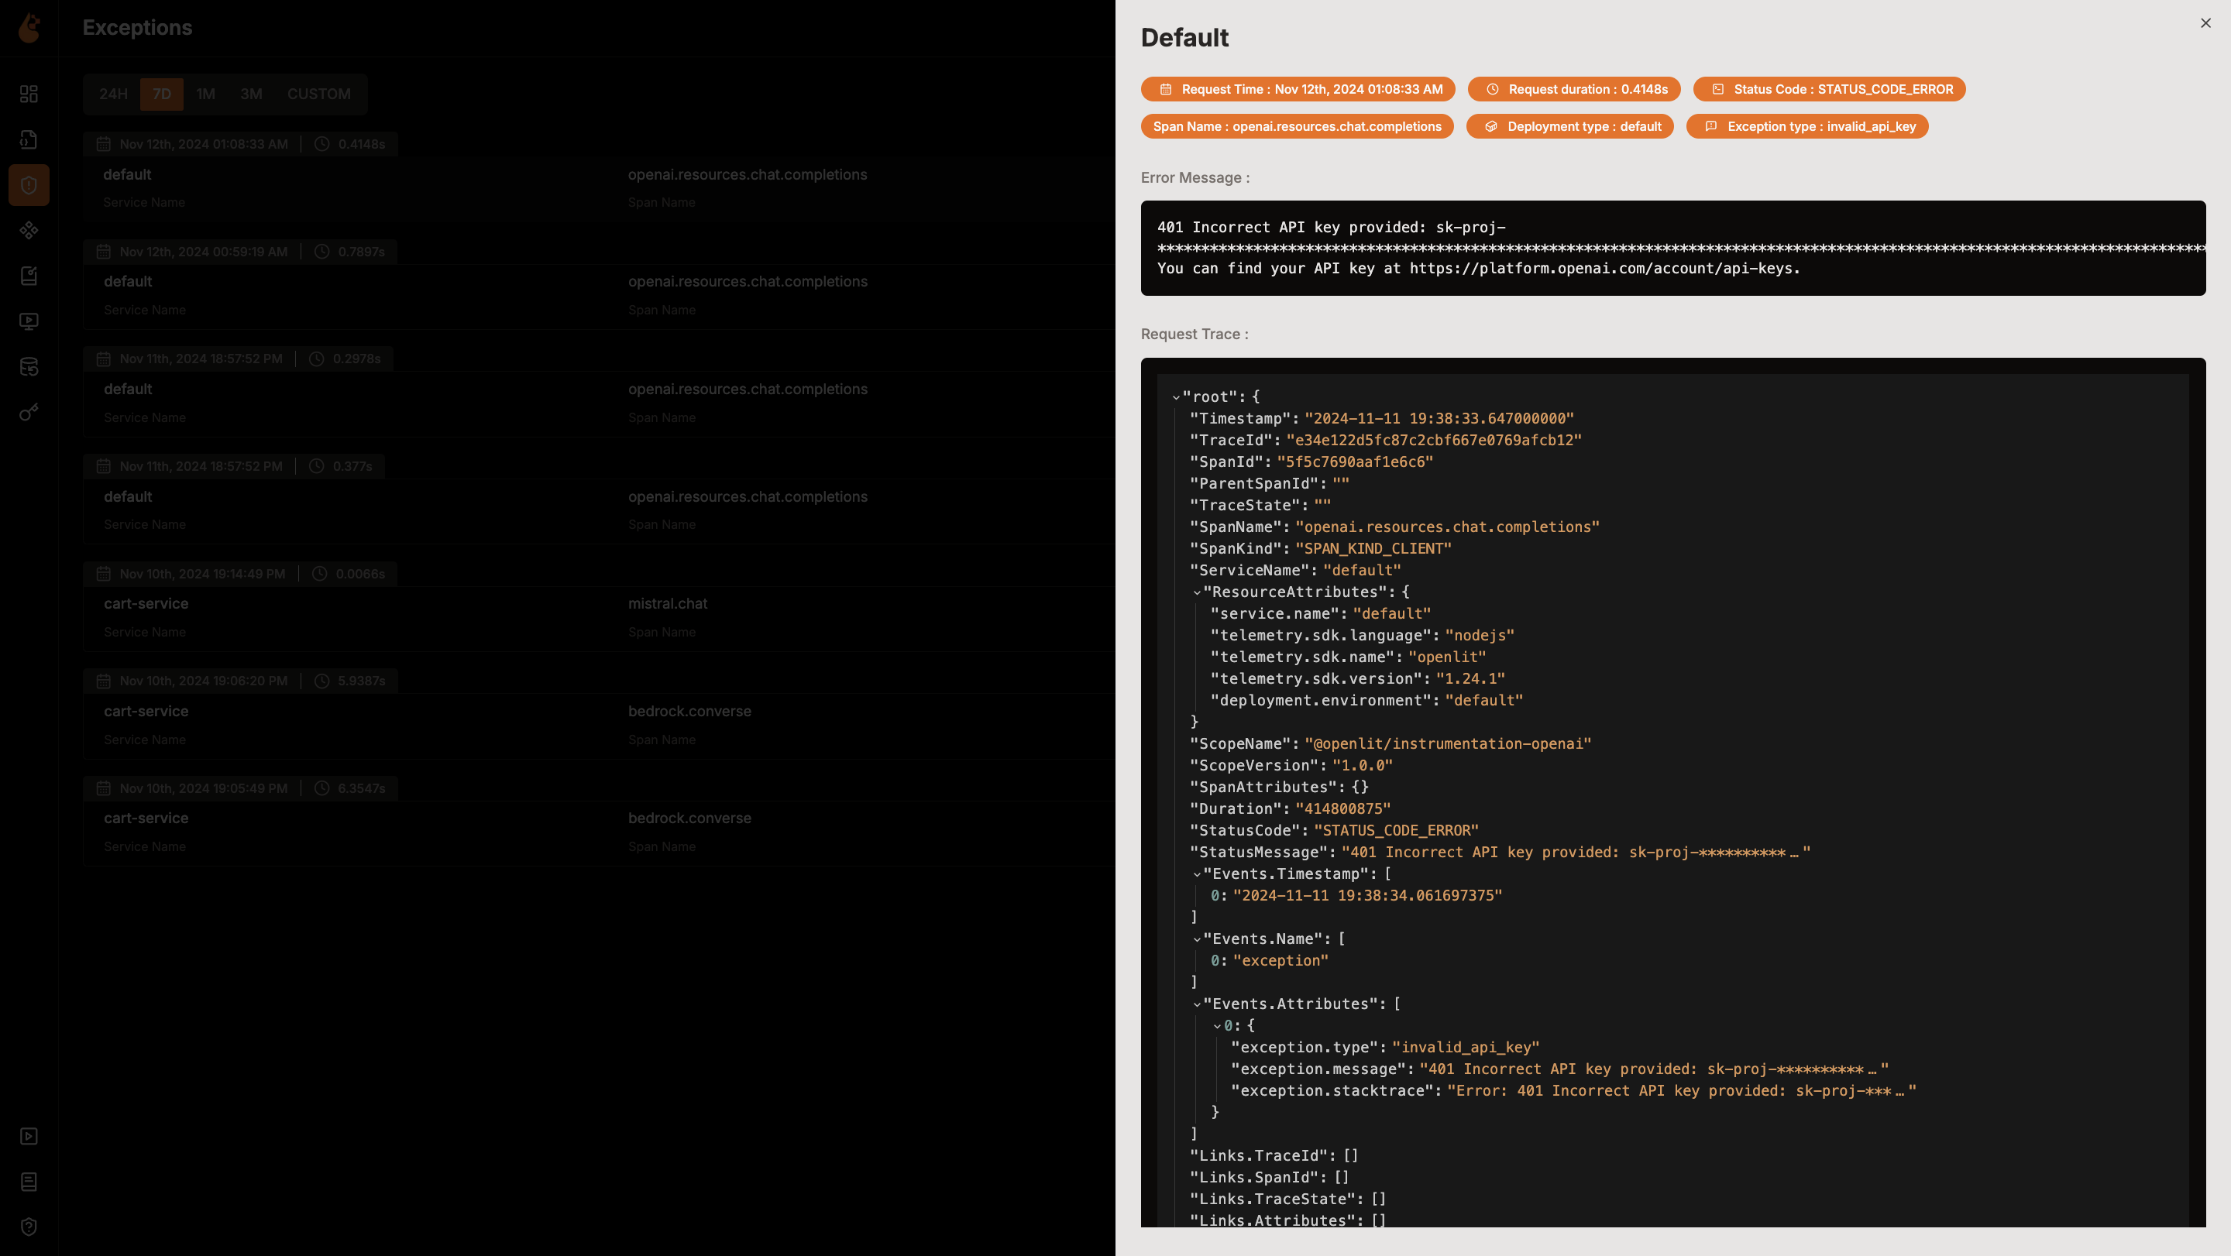Image resolution: width=2231 pixels, height=1256 pixels.
Task: Open the API Keys page
Action: [29, 413]
